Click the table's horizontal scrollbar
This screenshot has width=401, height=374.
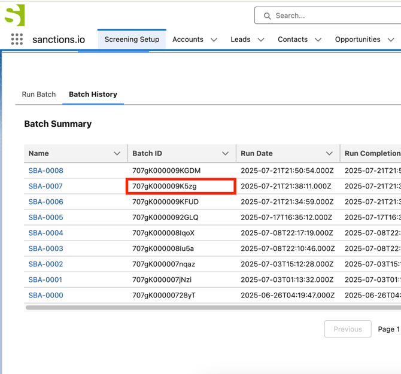click(213, 307)
